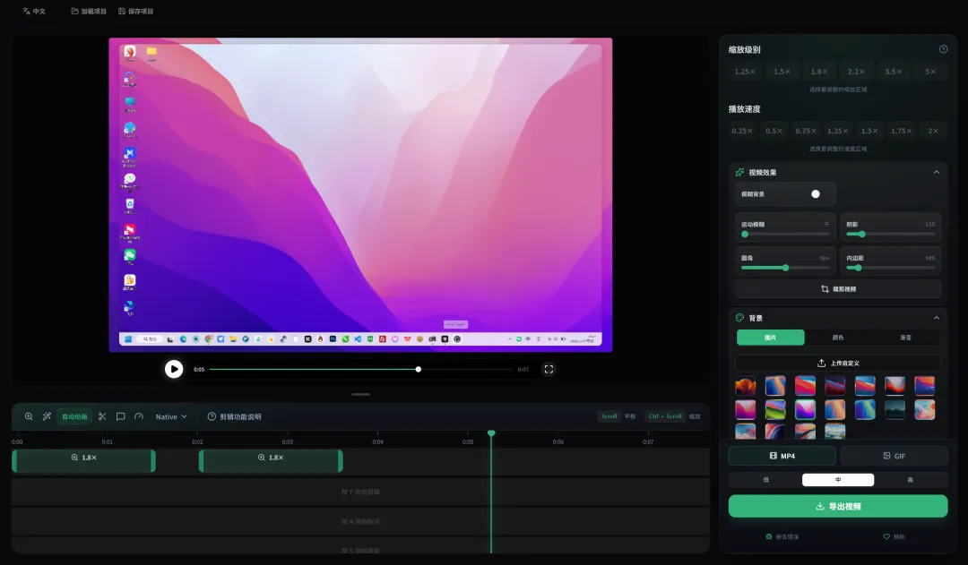The width and height of the screenshot is (968, 565).
Task: Collapse the 视频效果 section chevron
Action: click(x=936, y=172)
